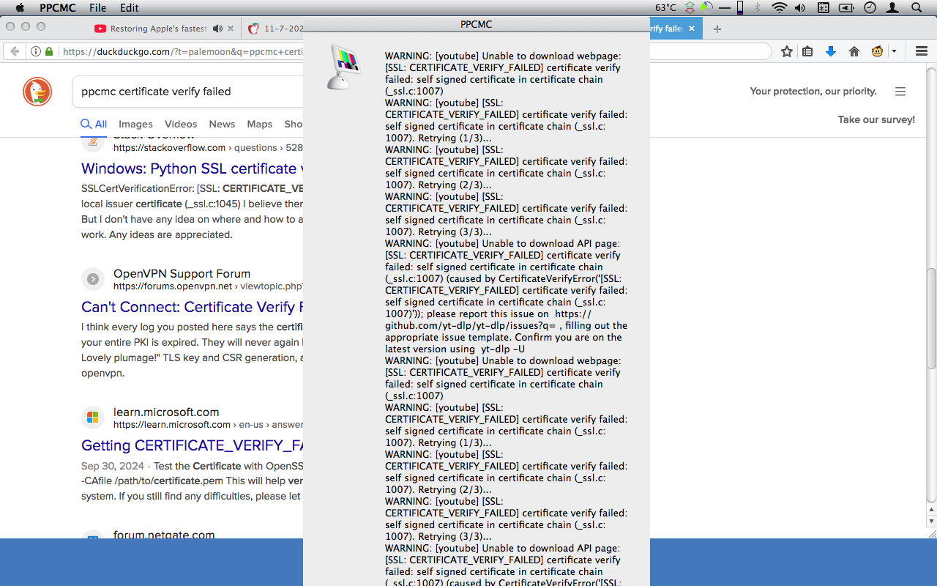Click the YouTube icon on the first tab
937x586 pixels.
(100, 29)
